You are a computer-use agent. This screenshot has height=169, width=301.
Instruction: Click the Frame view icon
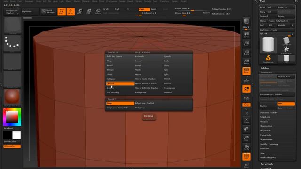tap(246, 120)
